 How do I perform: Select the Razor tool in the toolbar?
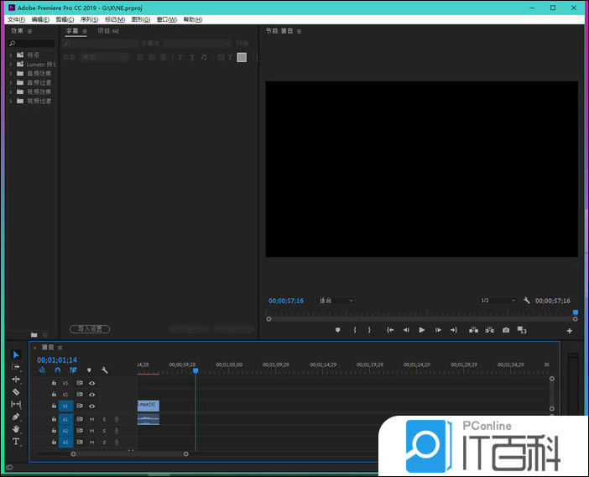coord(16,391)
